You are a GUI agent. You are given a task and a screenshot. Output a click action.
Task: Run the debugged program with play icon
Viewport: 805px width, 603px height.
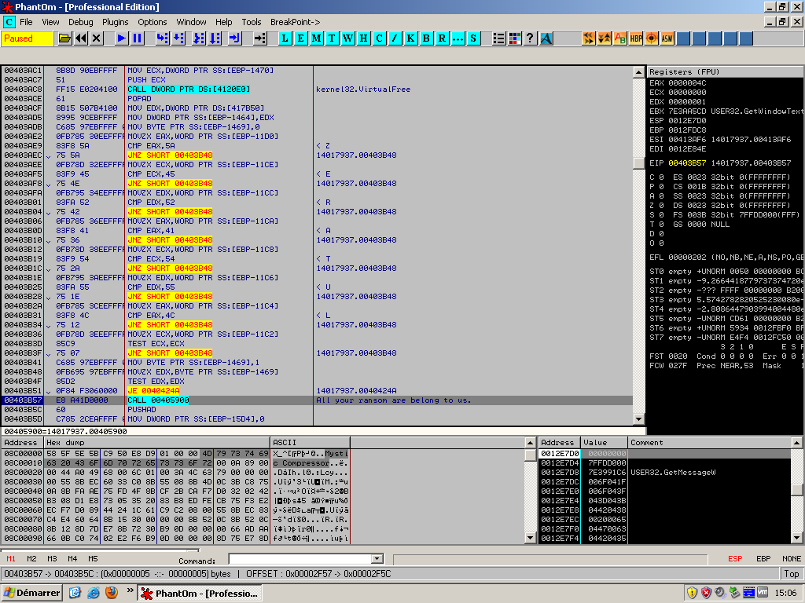tap(121, 38)
